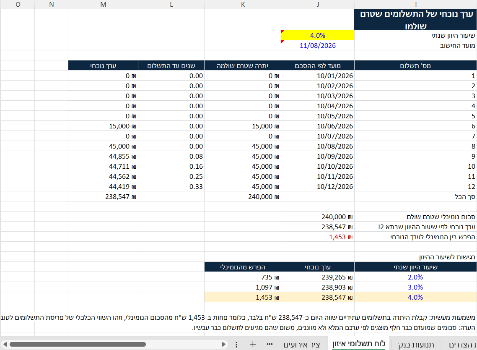Select the years cell 0.08
The image size is (477, 350).
tap(171, 156)
